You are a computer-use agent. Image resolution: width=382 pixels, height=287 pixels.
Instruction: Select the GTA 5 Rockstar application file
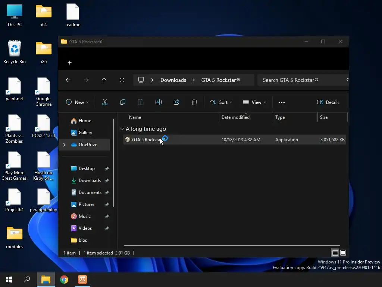click(x=234, y=140)
